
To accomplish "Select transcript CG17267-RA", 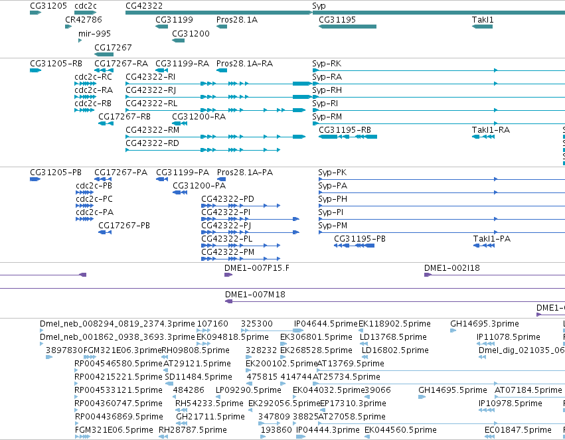I will [x=121, y=64].
